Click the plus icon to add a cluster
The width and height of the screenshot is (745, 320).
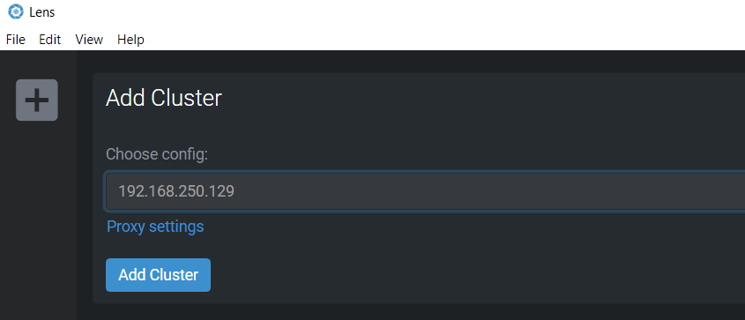pyautogui.click(x=36, y=100)
